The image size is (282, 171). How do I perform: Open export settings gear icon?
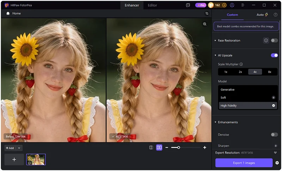coord(277,163)
